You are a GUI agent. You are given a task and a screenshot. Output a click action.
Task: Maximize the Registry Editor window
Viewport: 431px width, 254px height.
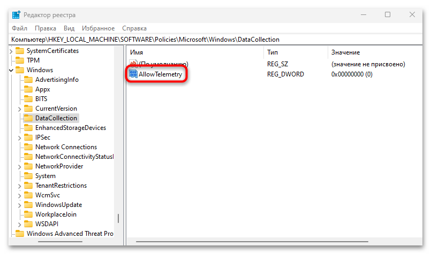388,14
